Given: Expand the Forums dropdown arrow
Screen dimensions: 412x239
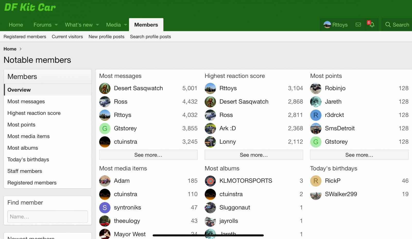Looking at the screenshot, I should click(56, 25).
